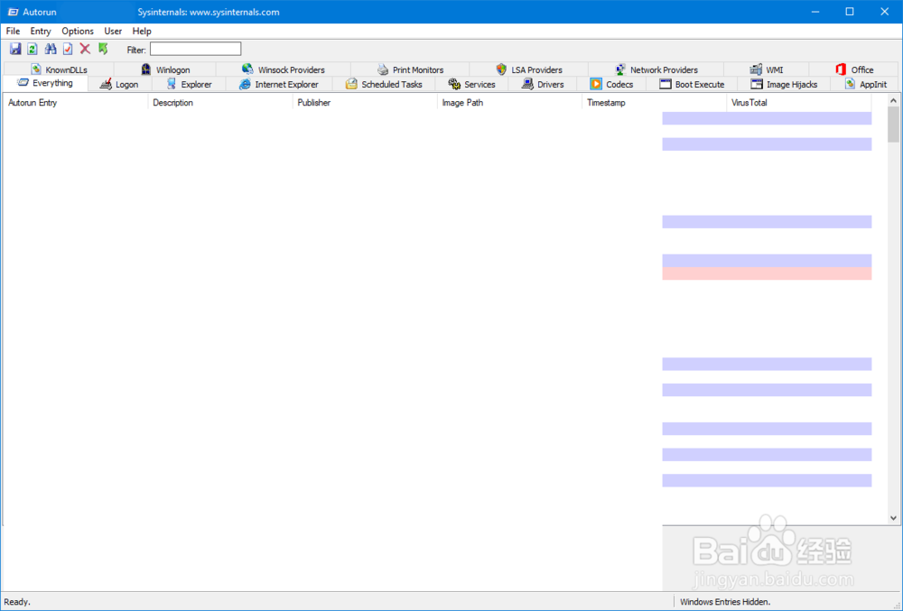Click the KnownDLLs tab icon
The width and height of the screenshot is (903, 611).
point(36,69)
